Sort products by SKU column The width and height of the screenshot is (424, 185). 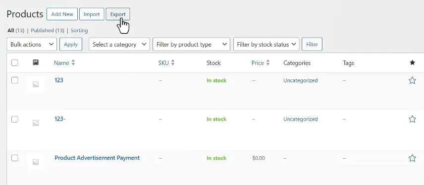tap(163, 63)
